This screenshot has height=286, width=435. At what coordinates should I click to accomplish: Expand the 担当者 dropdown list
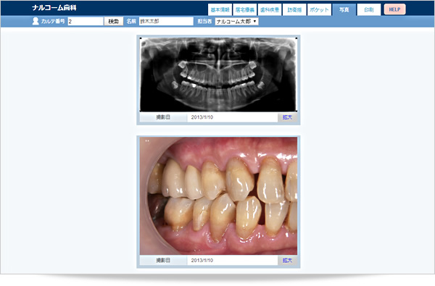(x=236, y=21)
